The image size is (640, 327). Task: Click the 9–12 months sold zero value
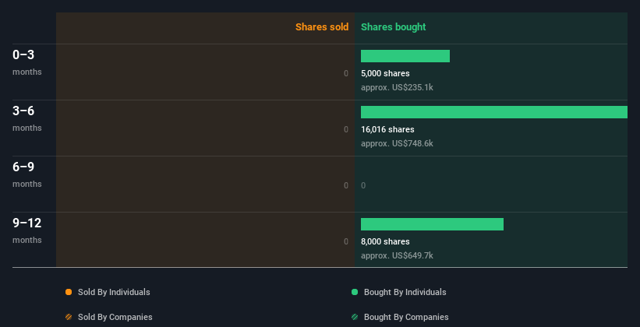pyautogui.click(x=346, y=241)
